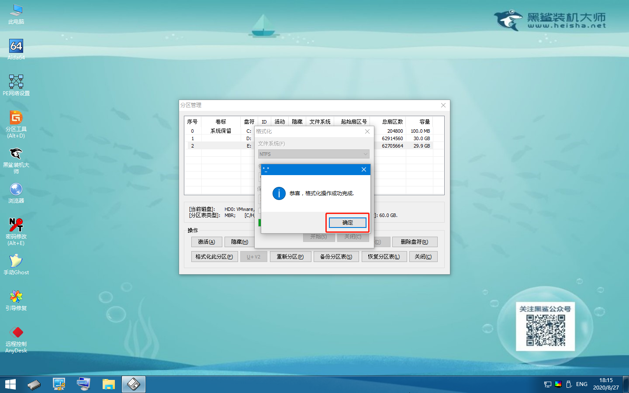Click the 盘符 column header
The image size is (629, 393).
249,122
